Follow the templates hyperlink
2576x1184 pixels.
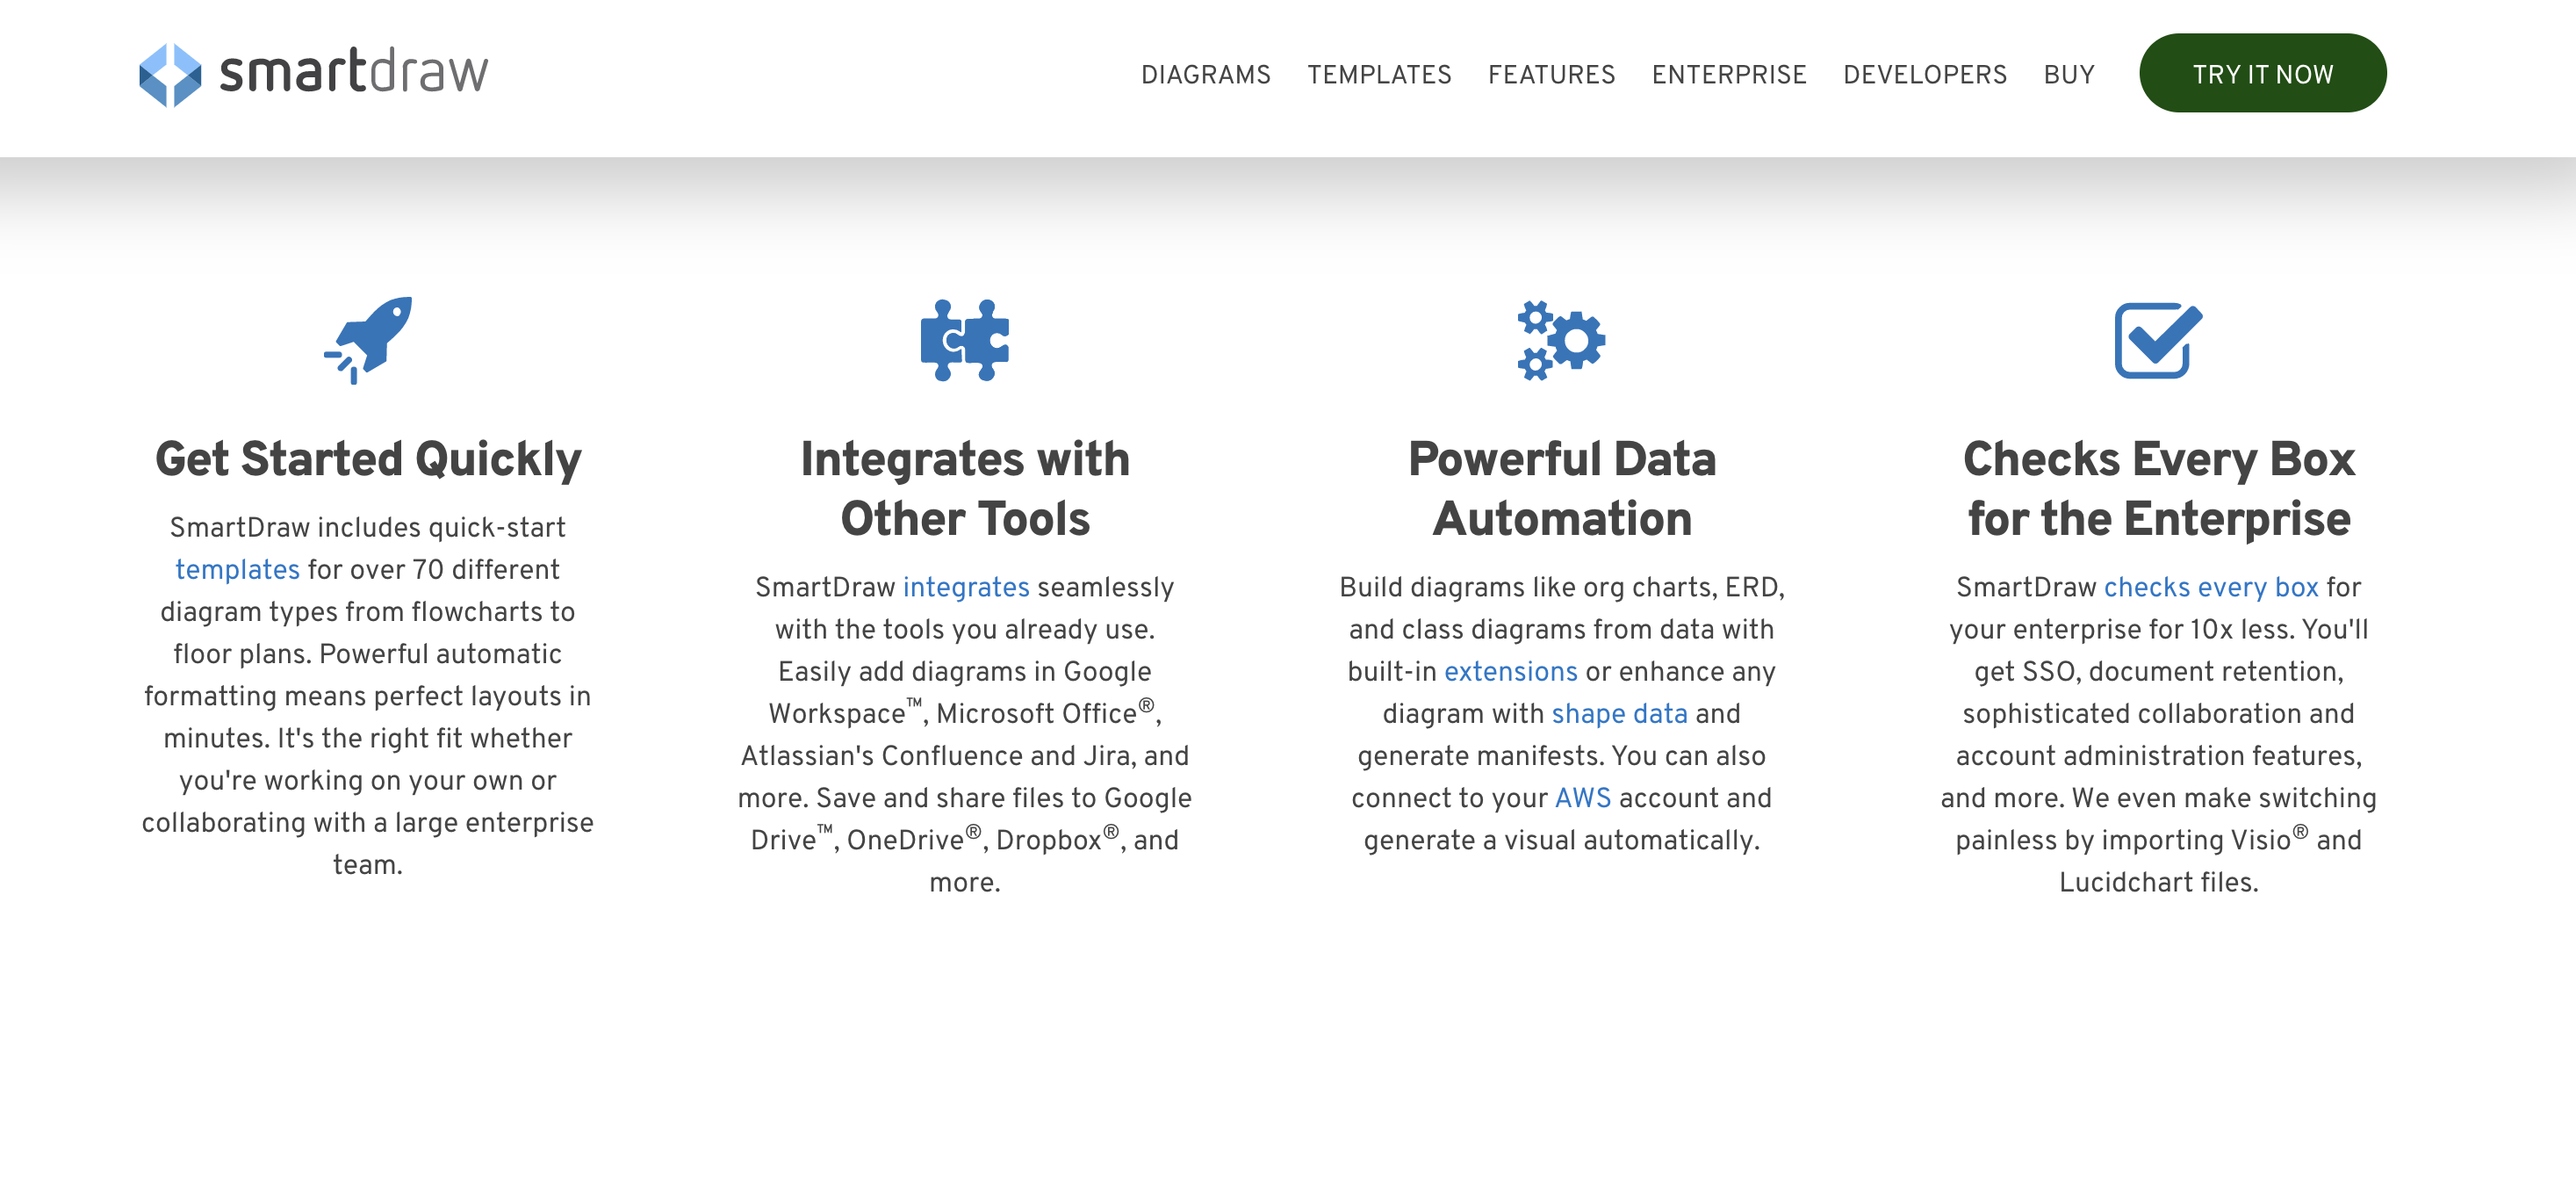coord(237,570)
